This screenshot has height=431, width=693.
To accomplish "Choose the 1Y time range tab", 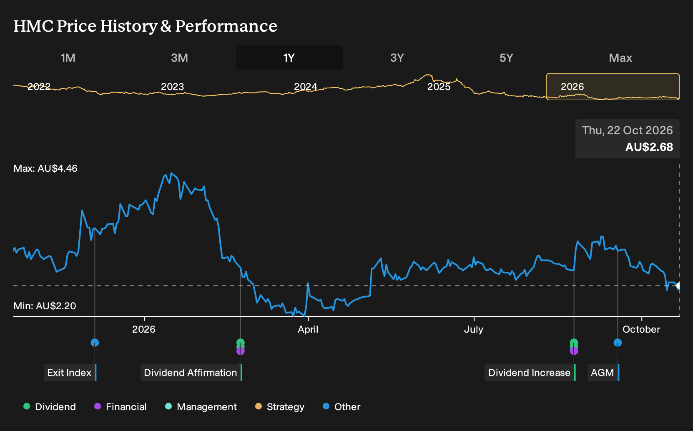I will [289, 58].
